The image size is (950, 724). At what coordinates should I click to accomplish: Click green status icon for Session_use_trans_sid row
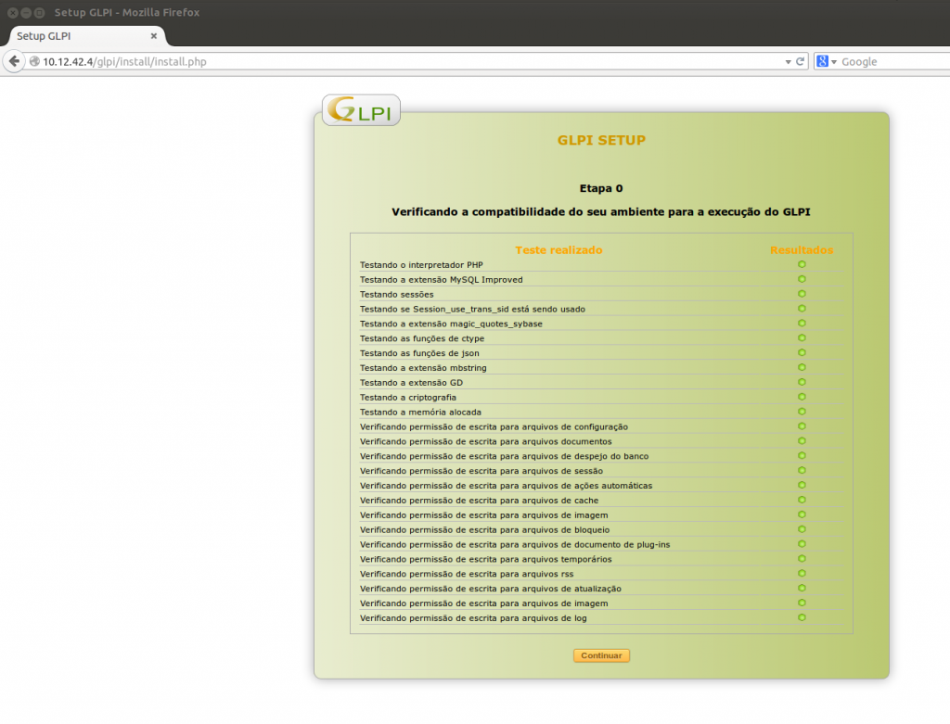802,309
